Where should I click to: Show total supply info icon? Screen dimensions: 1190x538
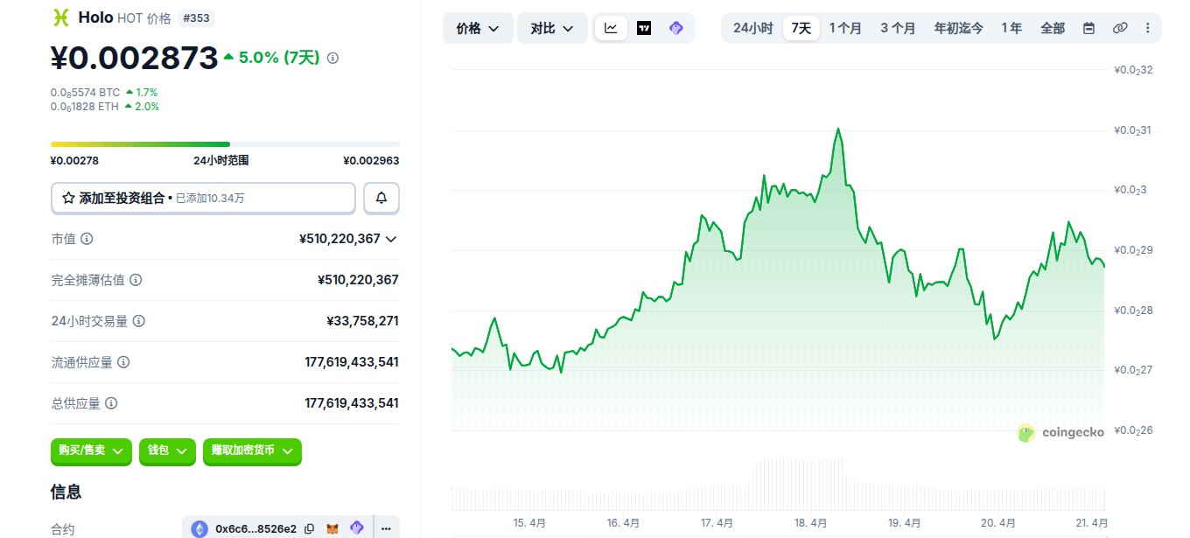(111, 403)
